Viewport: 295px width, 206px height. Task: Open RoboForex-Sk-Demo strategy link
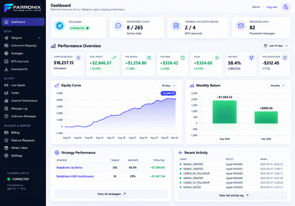point(69,167)
